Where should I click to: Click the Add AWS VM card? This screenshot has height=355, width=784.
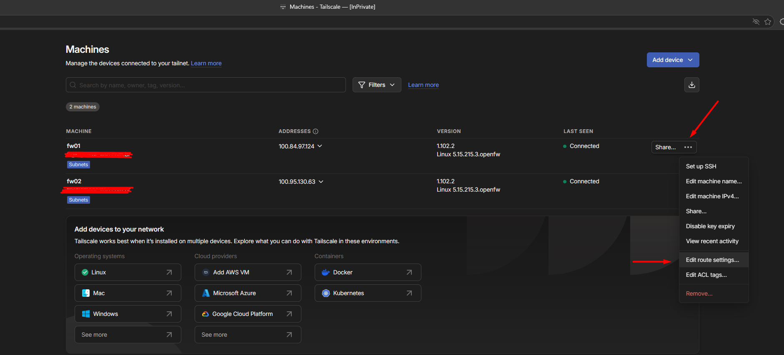248,272
